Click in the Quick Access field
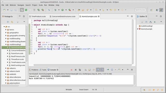 point(140,10)
